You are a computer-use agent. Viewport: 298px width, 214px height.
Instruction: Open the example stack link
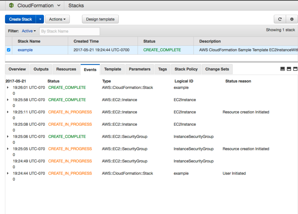(25, 50)
